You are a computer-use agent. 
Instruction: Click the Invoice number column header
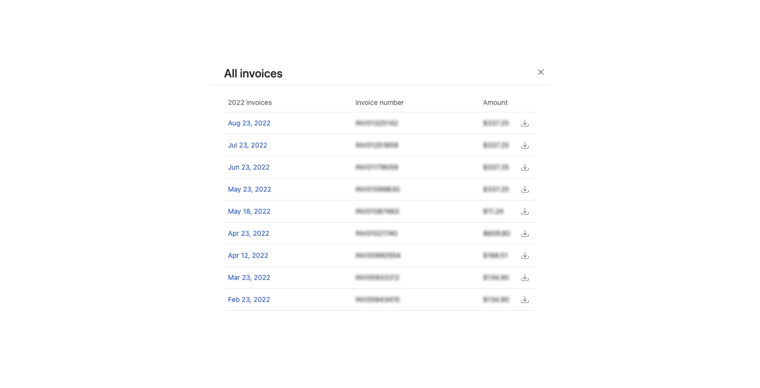pyautogui.click(x=379, y=103)
